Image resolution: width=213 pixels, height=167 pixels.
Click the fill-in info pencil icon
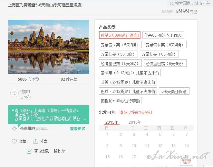point(29,151)
